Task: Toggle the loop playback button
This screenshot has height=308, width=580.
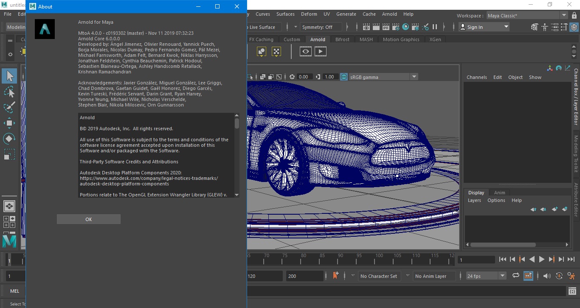Action: [x=516, y=276]
